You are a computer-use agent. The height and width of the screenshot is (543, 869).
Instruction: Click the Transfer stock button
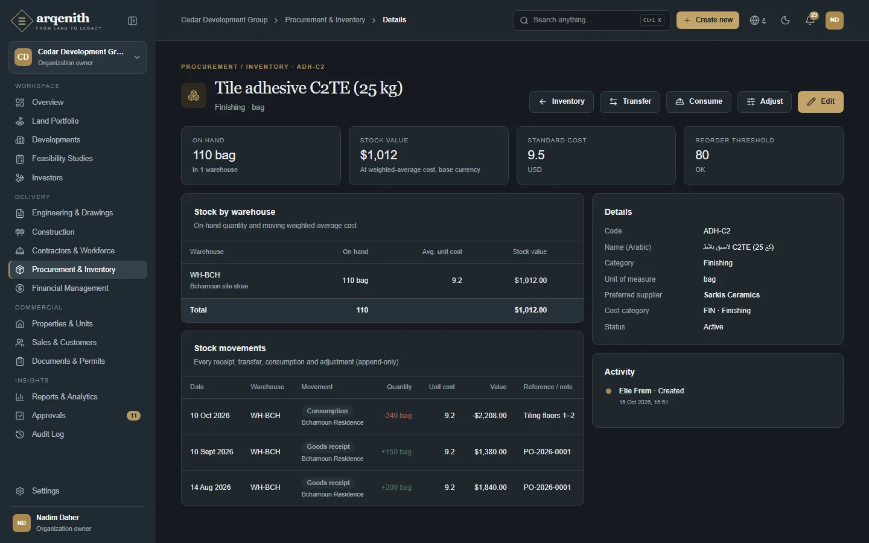click(630, 102)
